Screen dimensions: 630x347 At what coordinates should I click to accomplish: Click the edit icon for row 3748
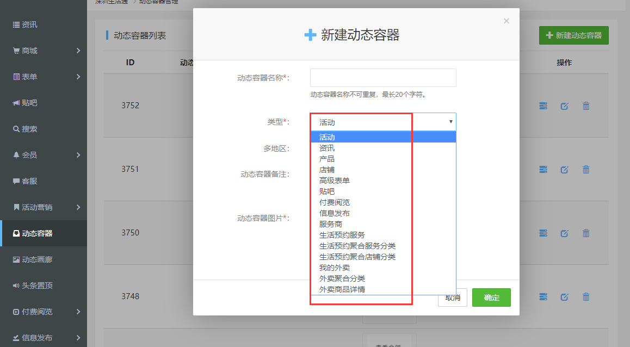[564, 297]
